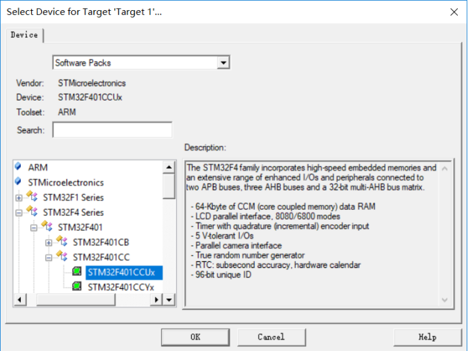This screenshot has height=351, width=468.
Task: Click the 'Timer with quadrature' description line
Action: pyautogui.click(x=280, y=226)
